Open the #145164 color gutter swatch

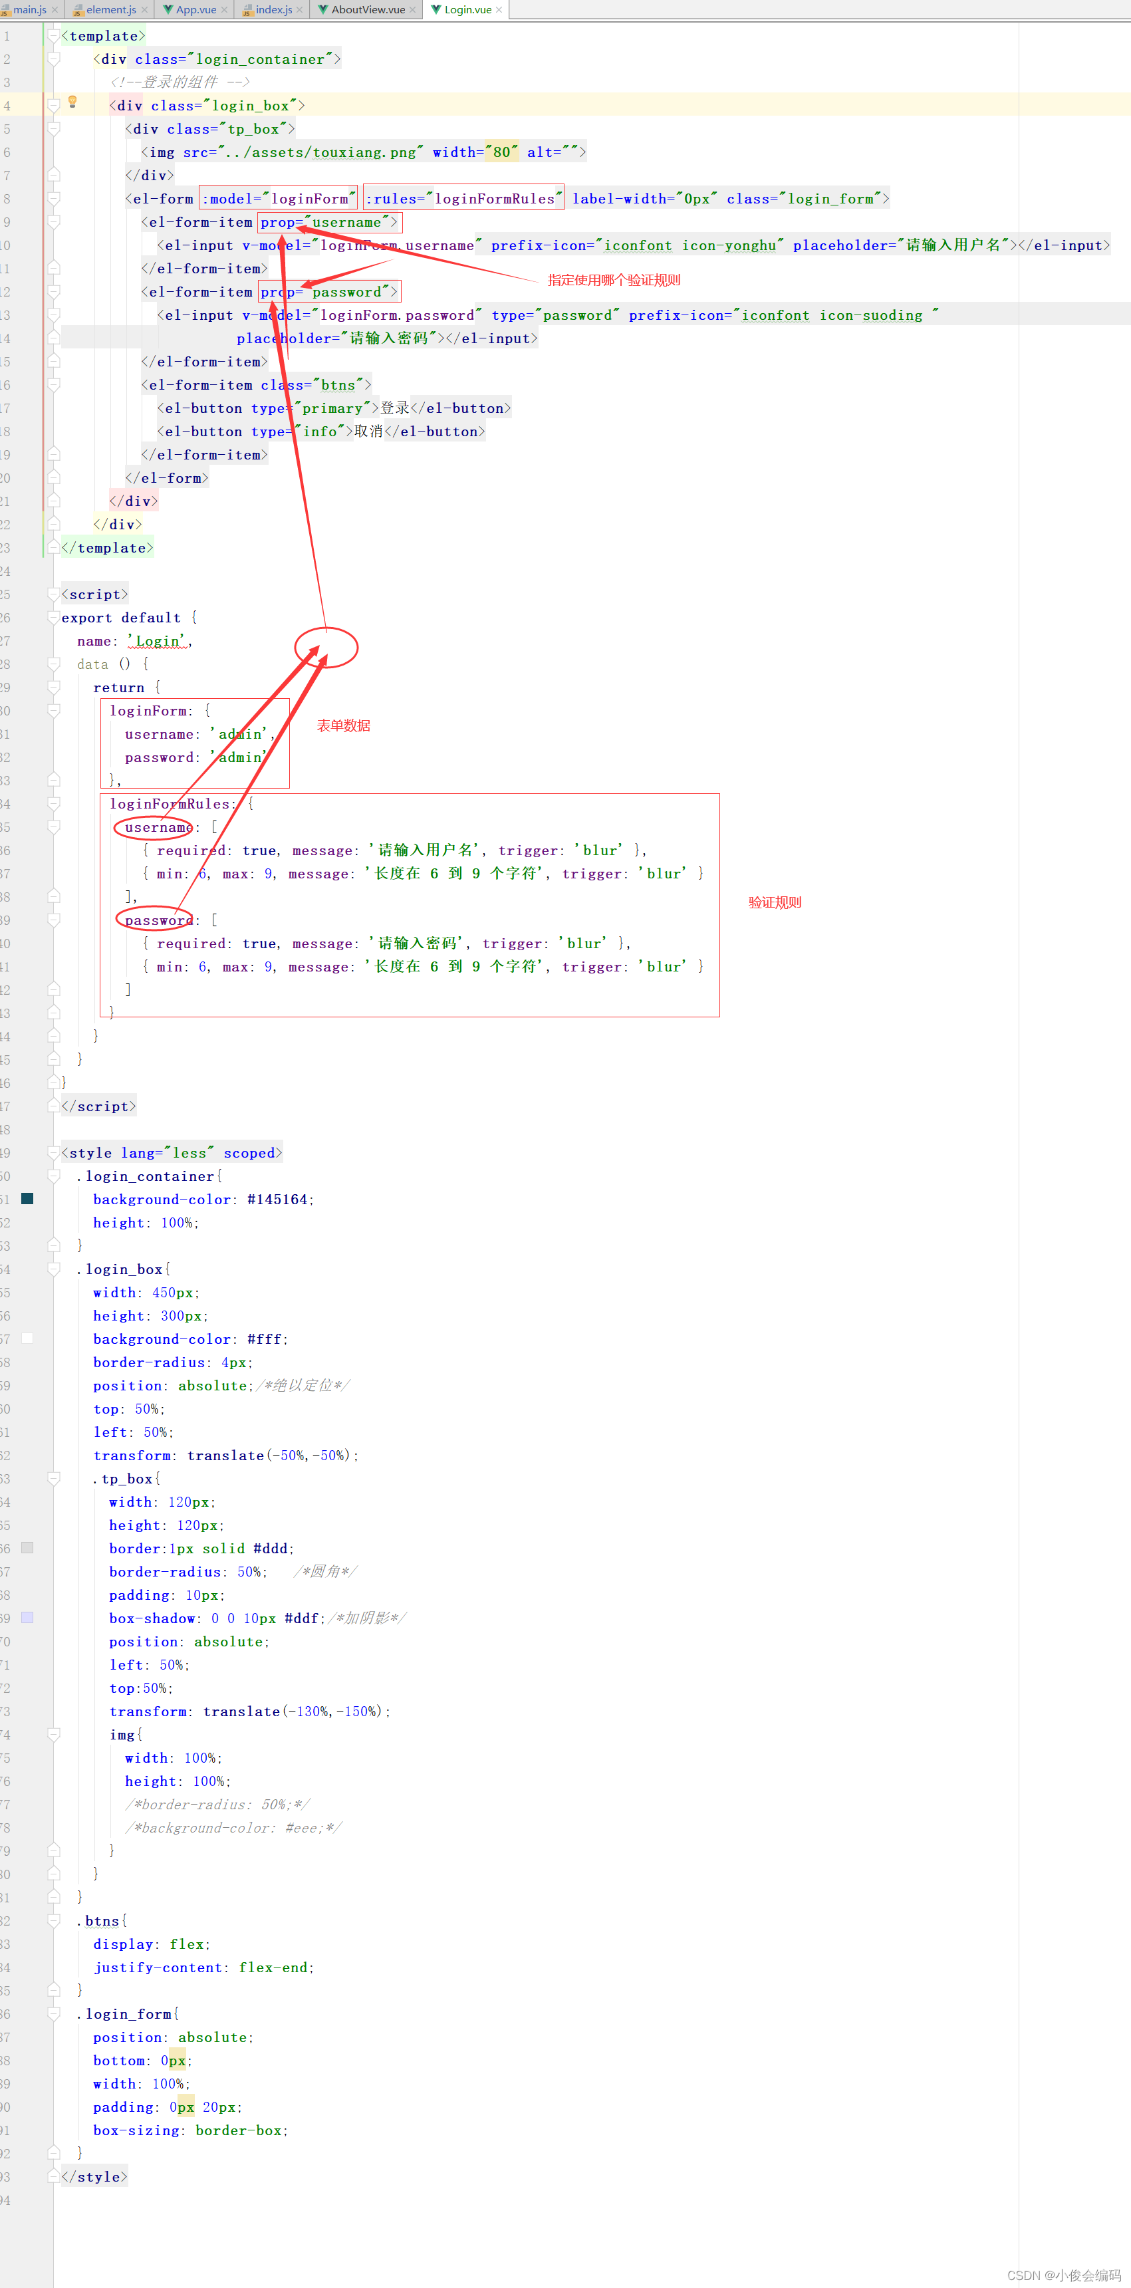click(27, 1199)
